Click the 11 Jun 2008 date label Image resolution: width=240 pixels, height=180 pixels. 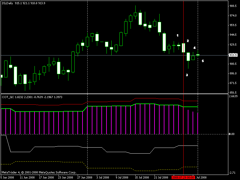click(x=27, y=178)
